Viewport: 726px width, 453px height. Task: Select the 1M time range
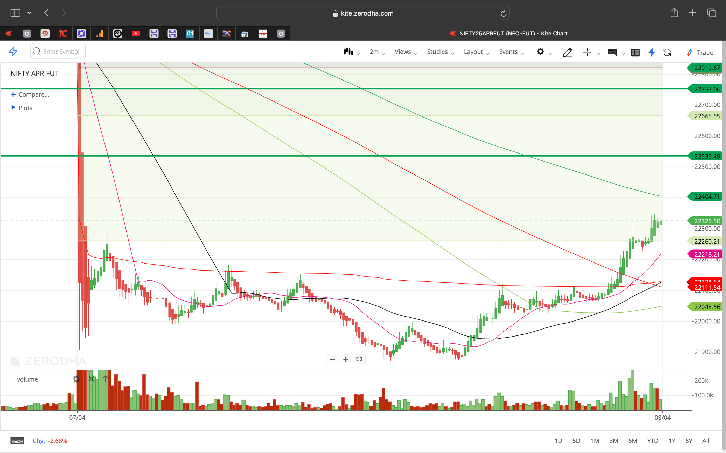tap(594, 441)
